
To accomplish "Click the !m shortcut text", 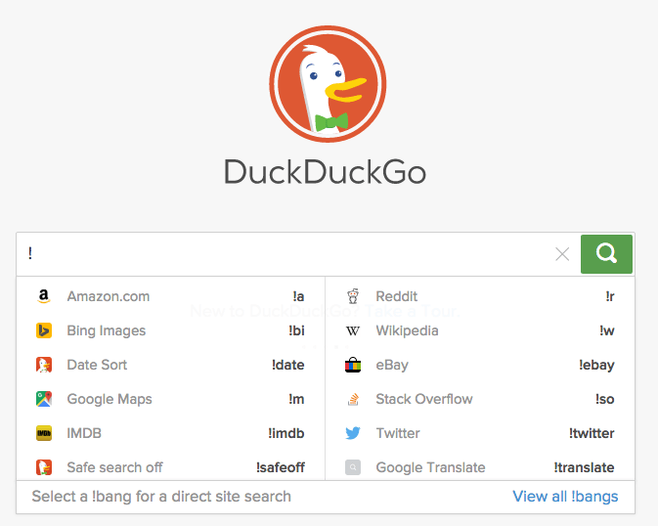I will (296, 399).
